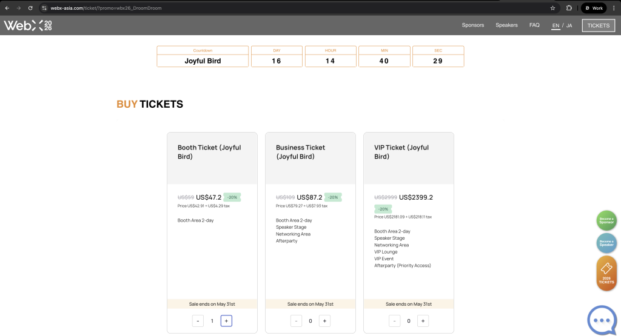The height and width of the screenshot is (336, 621).
Task: Open the chat bubble widget
Action: point(602,321)
